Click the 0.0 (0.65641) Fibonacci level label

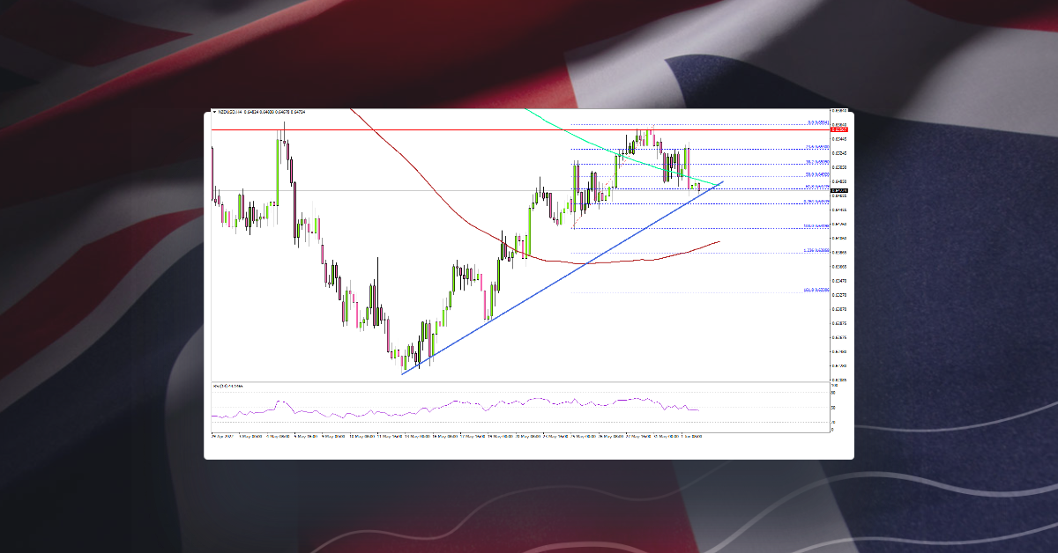[818, 123]
